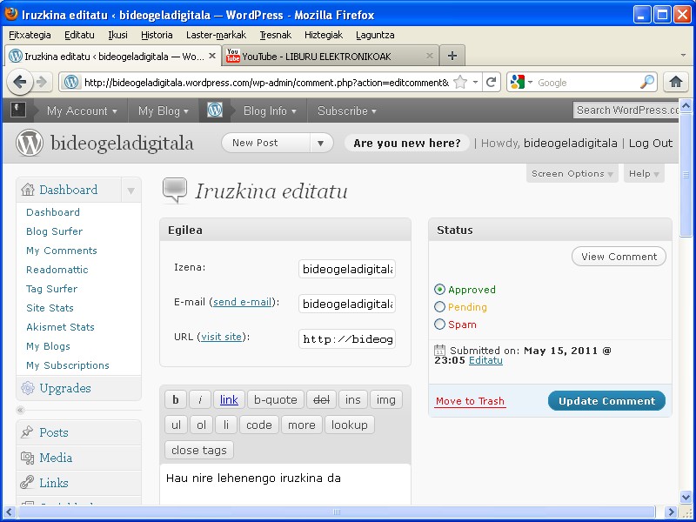
Task: Select the Pending status radio button
Action: (x=439, y=307)
